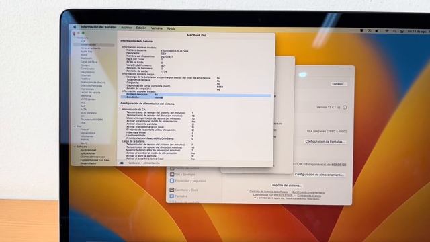Click the computer icon in the path bar
Viewport: 430px width, 242px height.
click(x=122, y=163)
